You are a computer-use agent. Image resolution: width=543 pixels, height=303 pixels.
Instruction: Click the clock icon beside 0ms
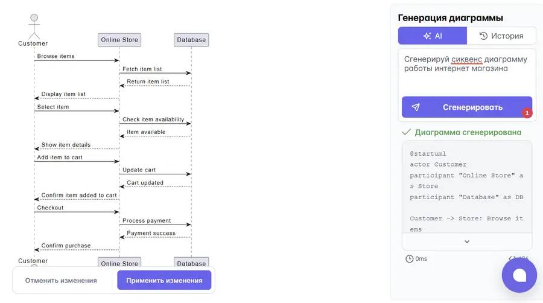pyautogui.click(x=409, y=259)
